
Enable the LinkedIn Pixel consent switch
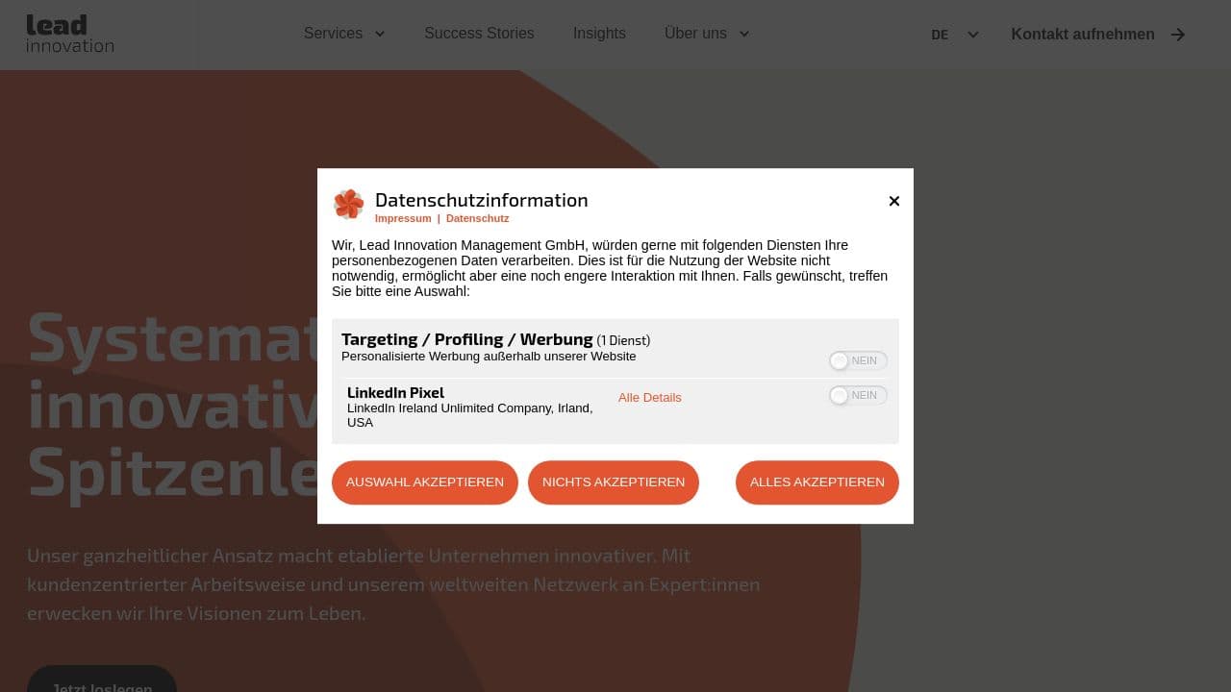click(856, 395)
